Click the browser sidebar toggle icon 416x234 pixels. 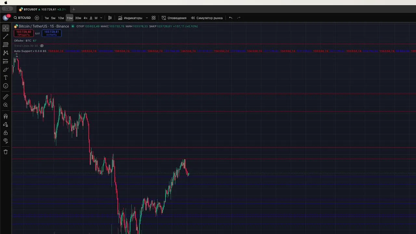tap(7, 9)
